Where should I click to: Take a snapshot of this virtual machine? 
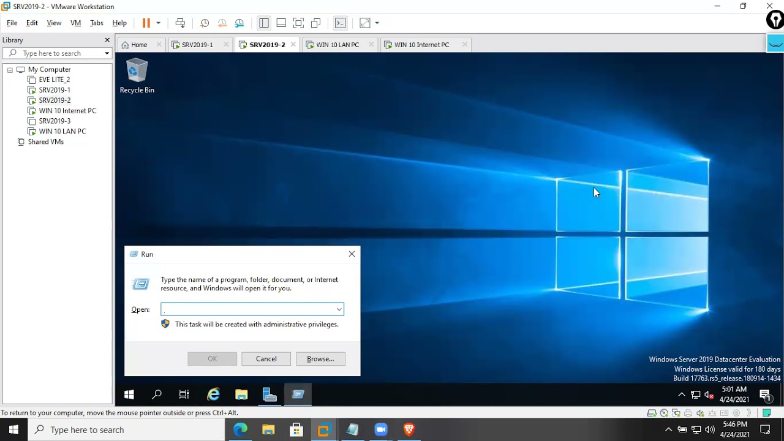click(x=205, y=23)
